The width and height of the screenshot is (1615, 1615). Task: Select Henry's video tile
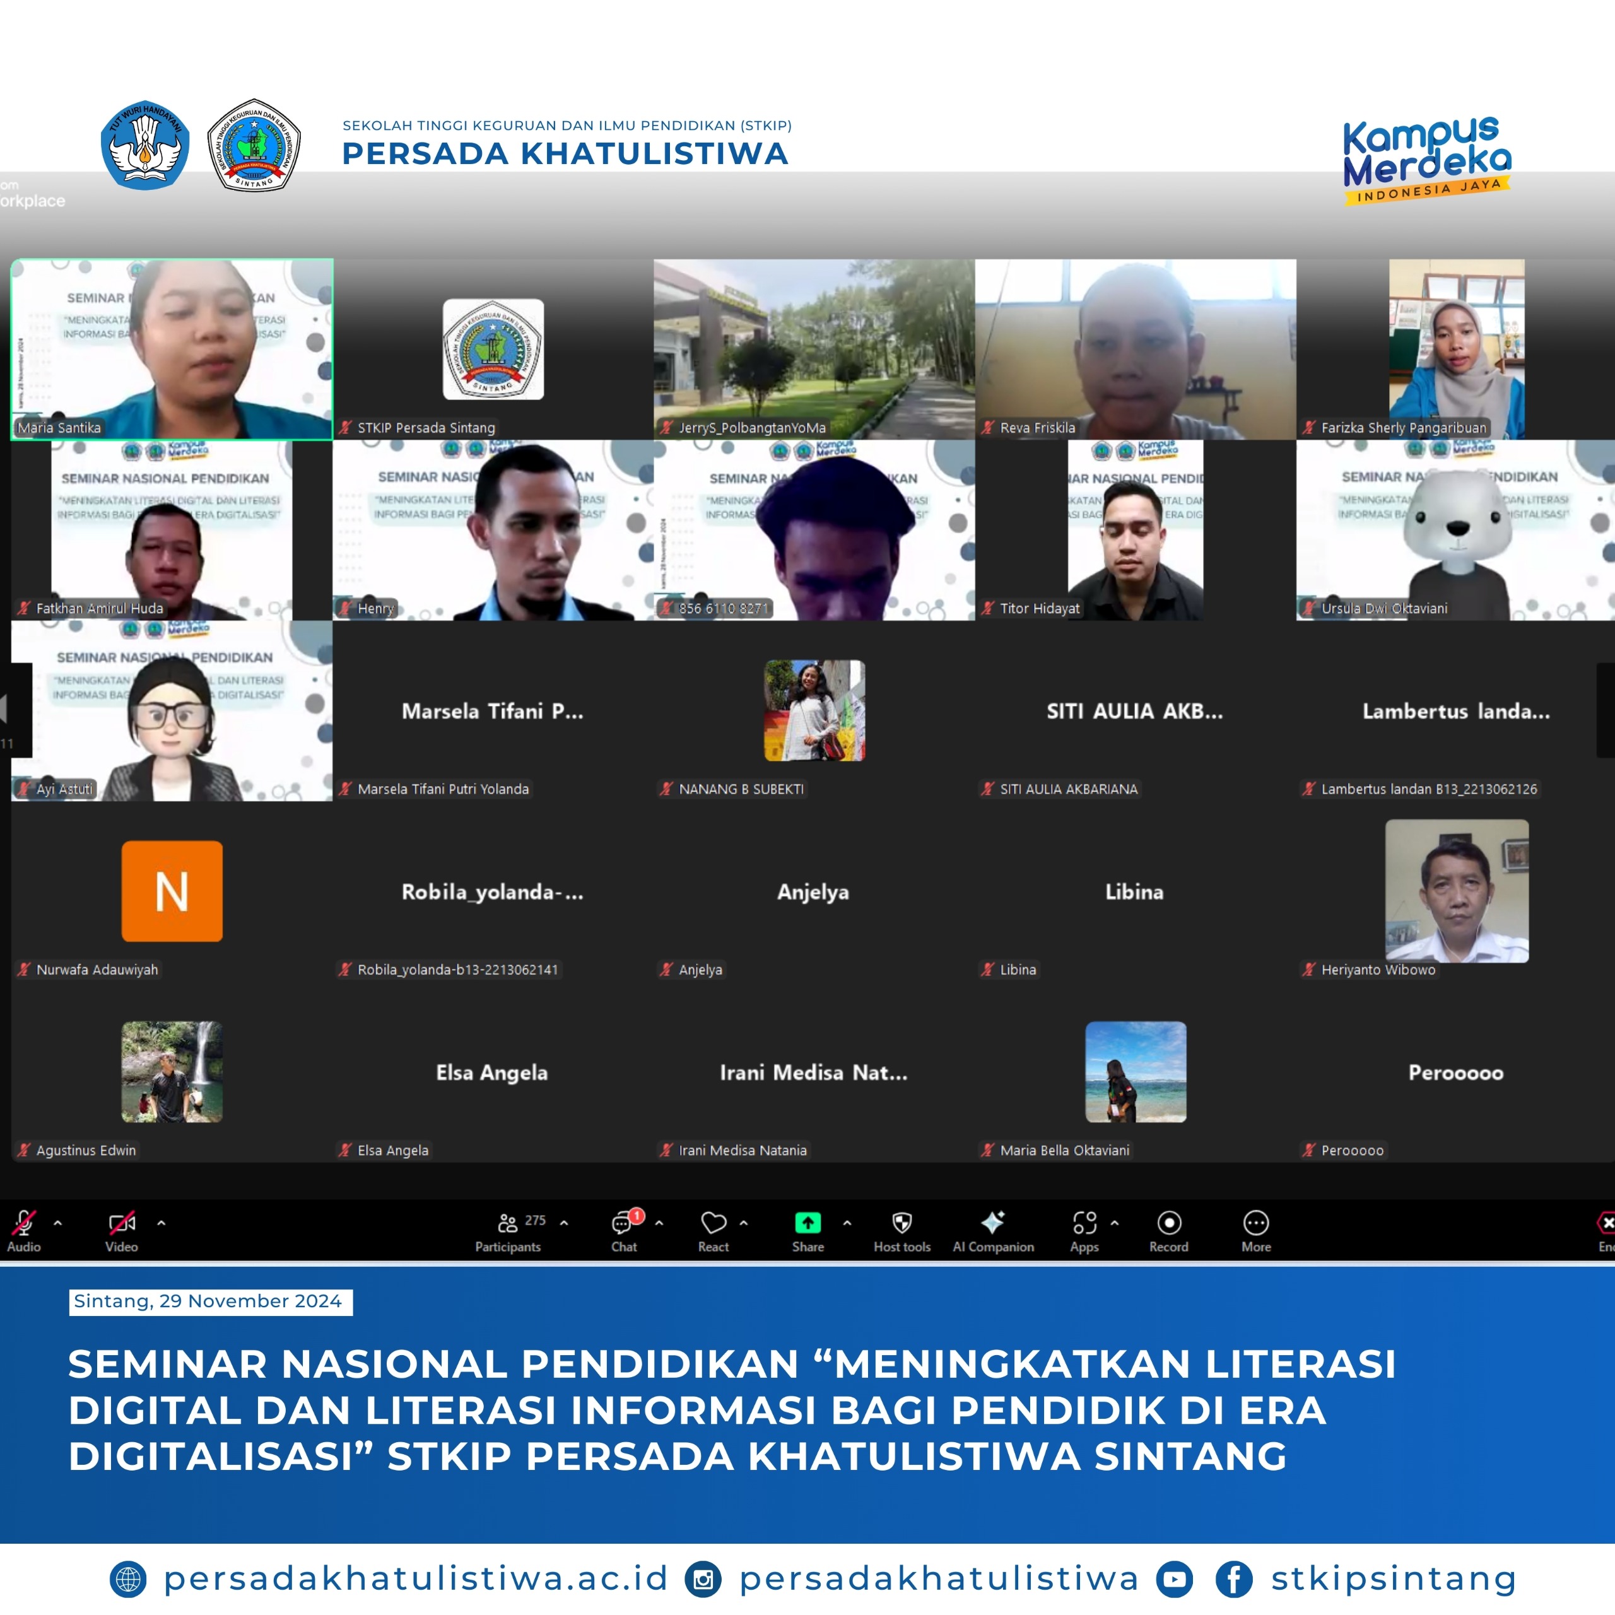pyautogui.click(x=493, y=530)
